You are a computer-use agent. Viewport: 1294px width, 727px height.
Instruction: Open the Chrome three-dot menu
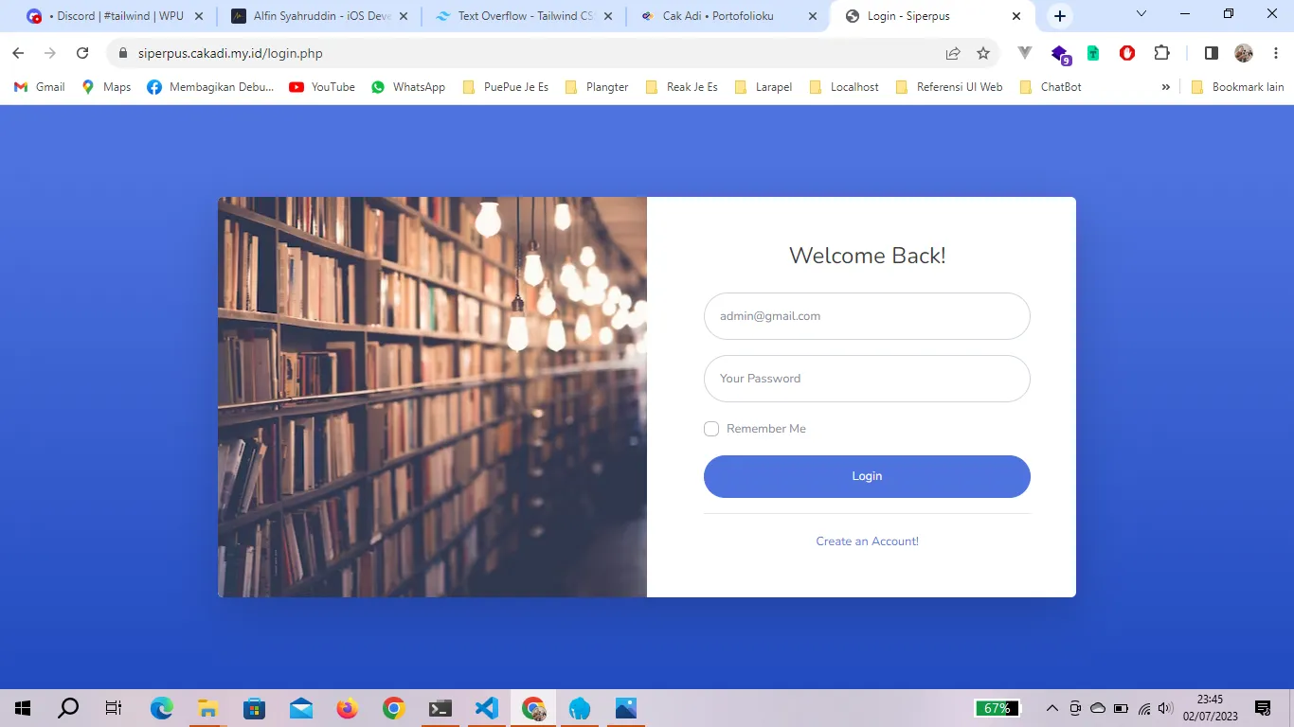[1276, 54]
